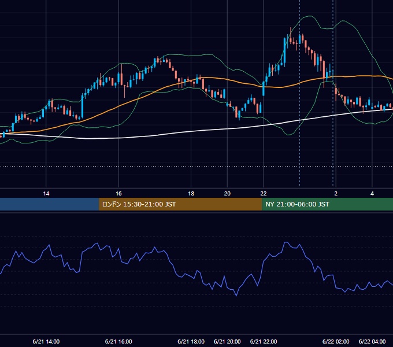Click the 6/21 18:00 date label
The width and height of the screenshot is (393, 347).
[x=191, y=341]
